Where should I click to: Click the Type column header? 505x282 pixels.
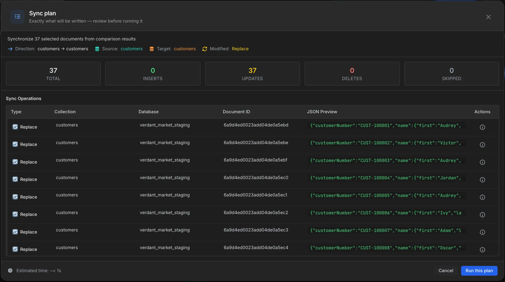[x=16, y=112]
